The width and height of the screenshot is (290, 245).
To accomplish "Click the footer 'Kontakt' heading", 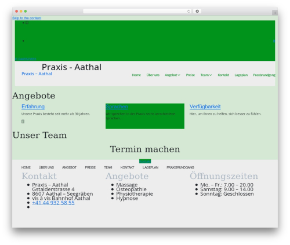I will pyautogui.click(x=39, y=176).
